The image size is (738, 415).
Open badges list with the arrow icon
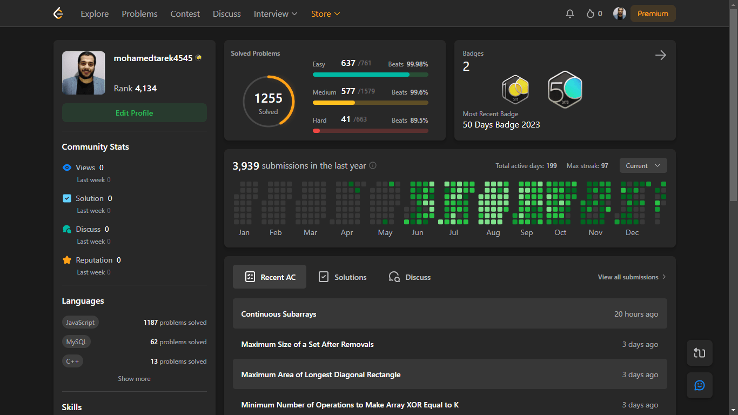click(660, 55)
